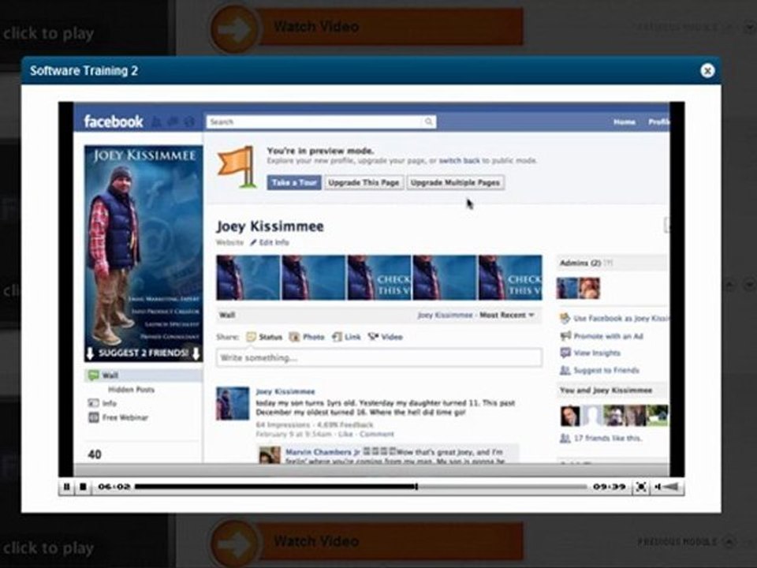Click Joey Kissimmee profile picture banner
The height and width of the screenshot is (568, 757).
[x=144, y=253]
